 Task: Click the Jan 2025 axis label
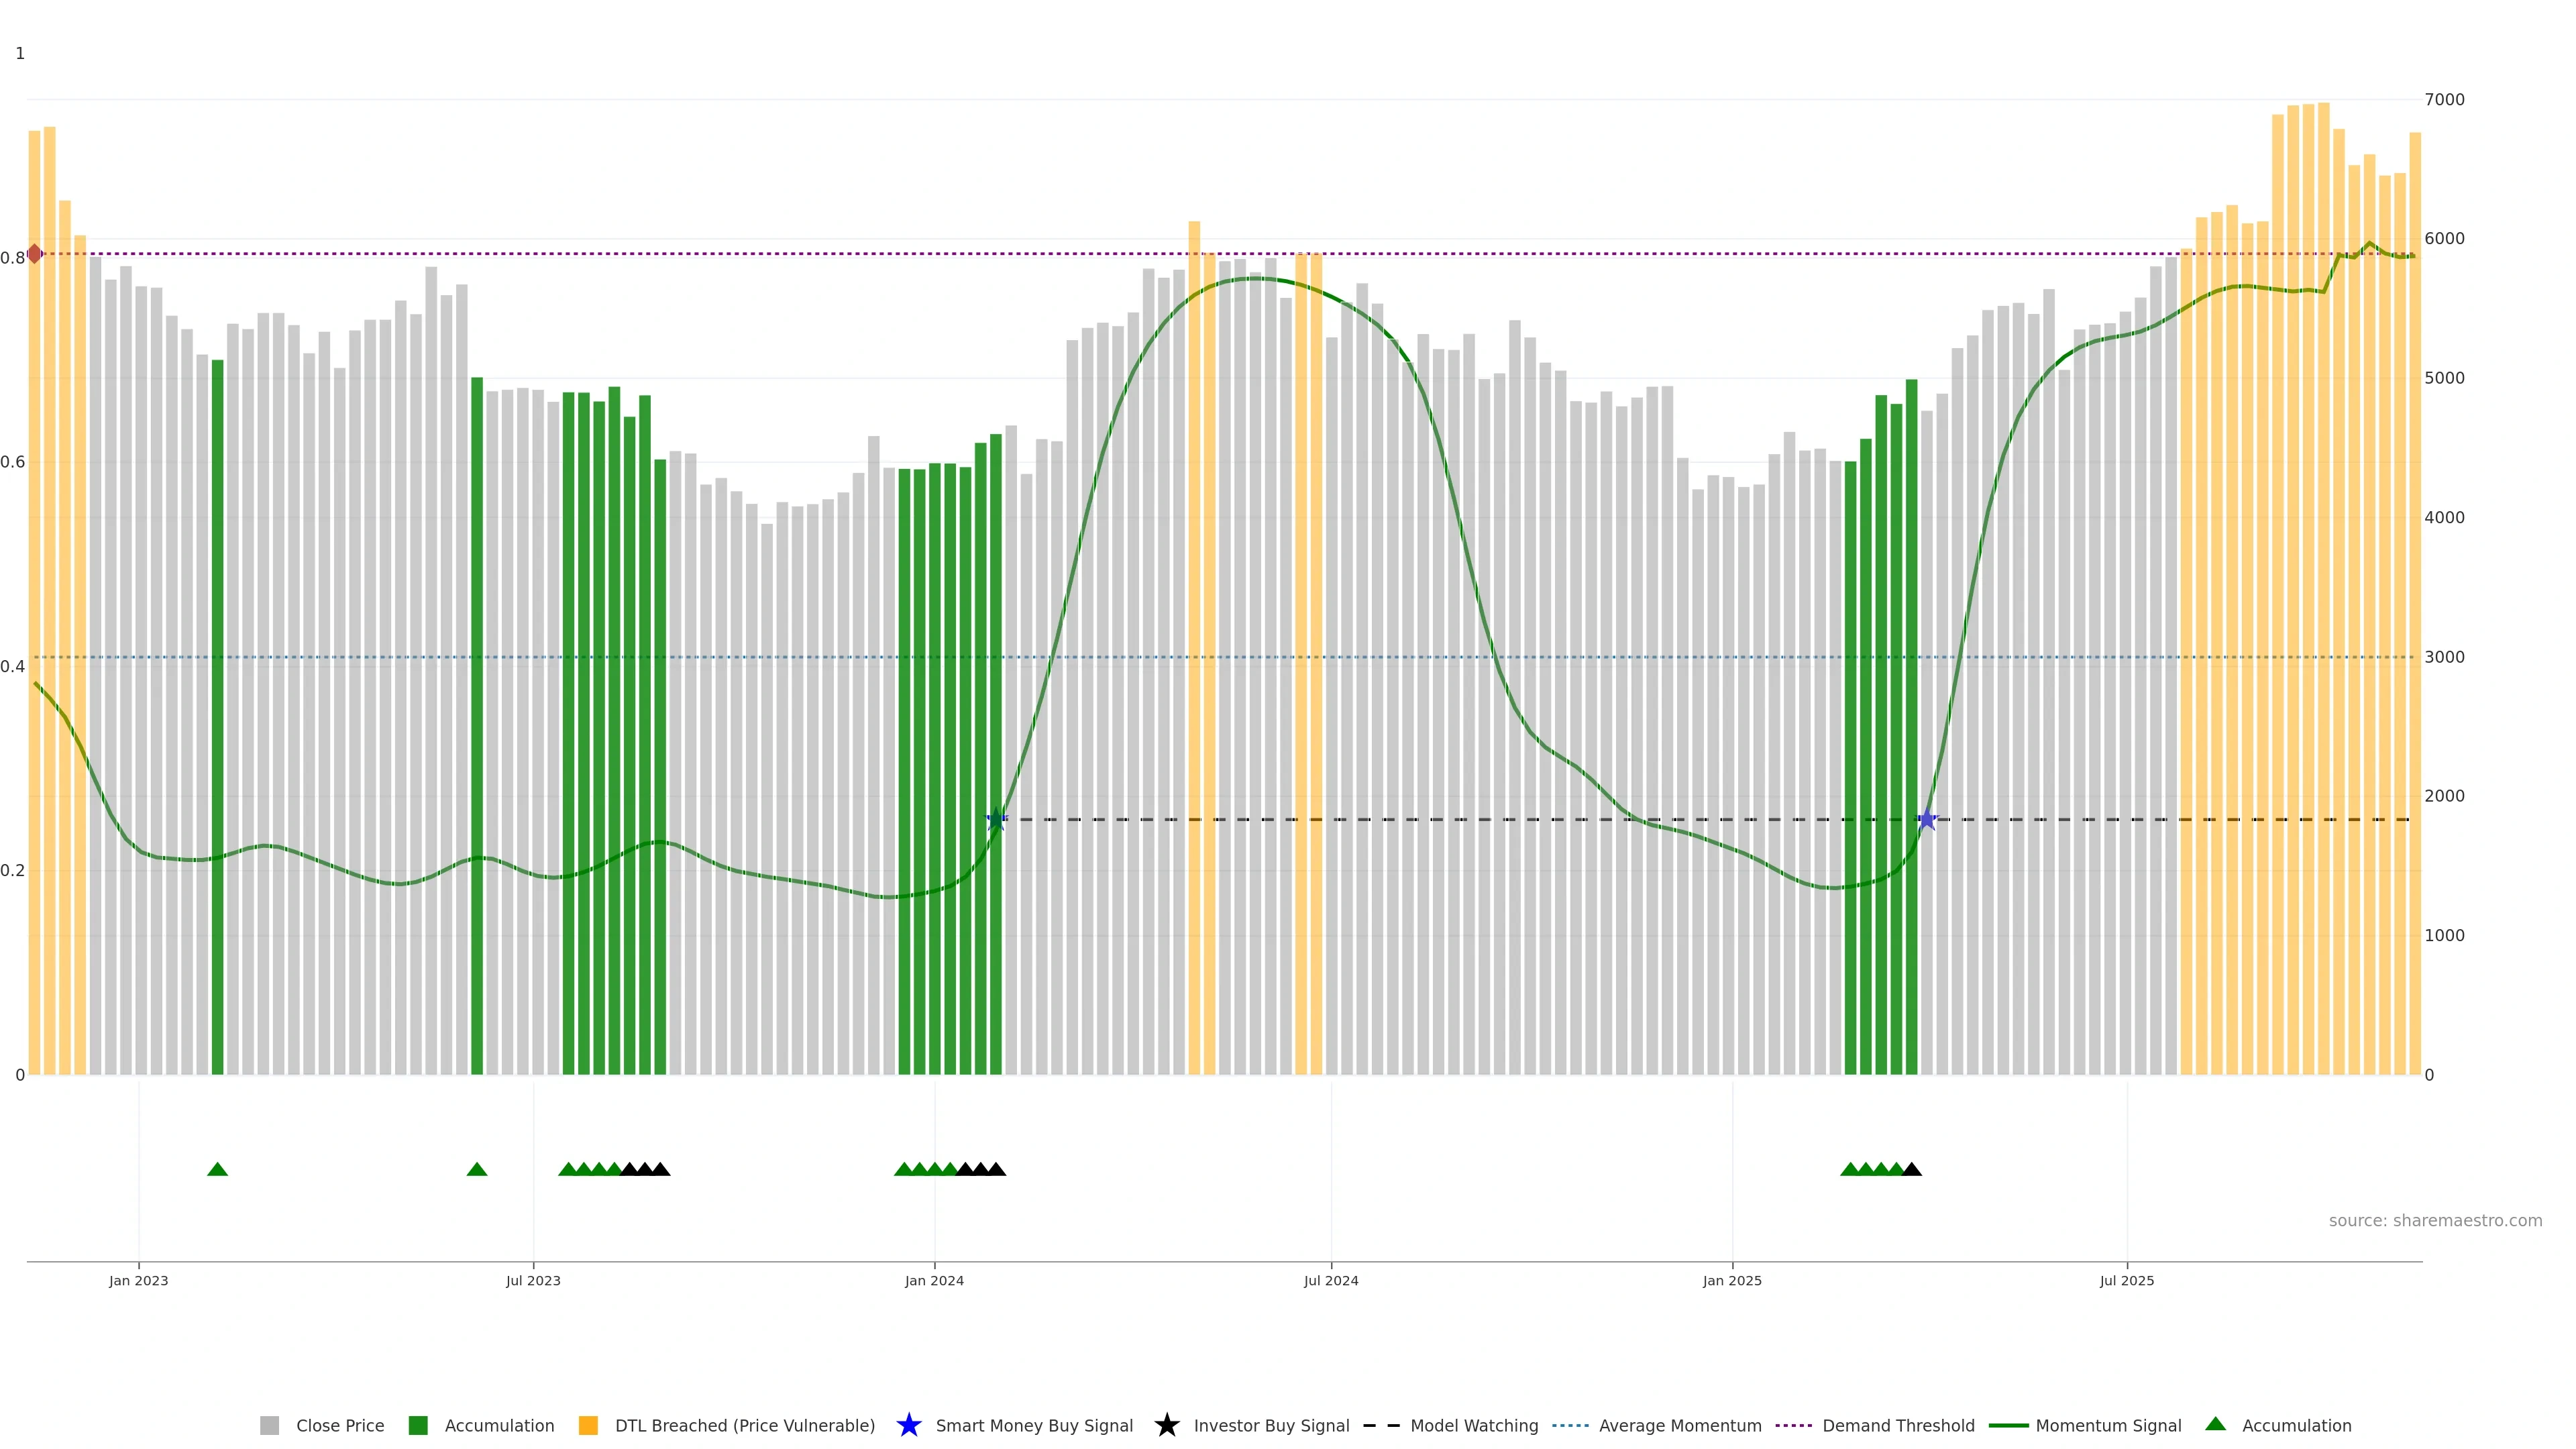click(1732, 1281)
